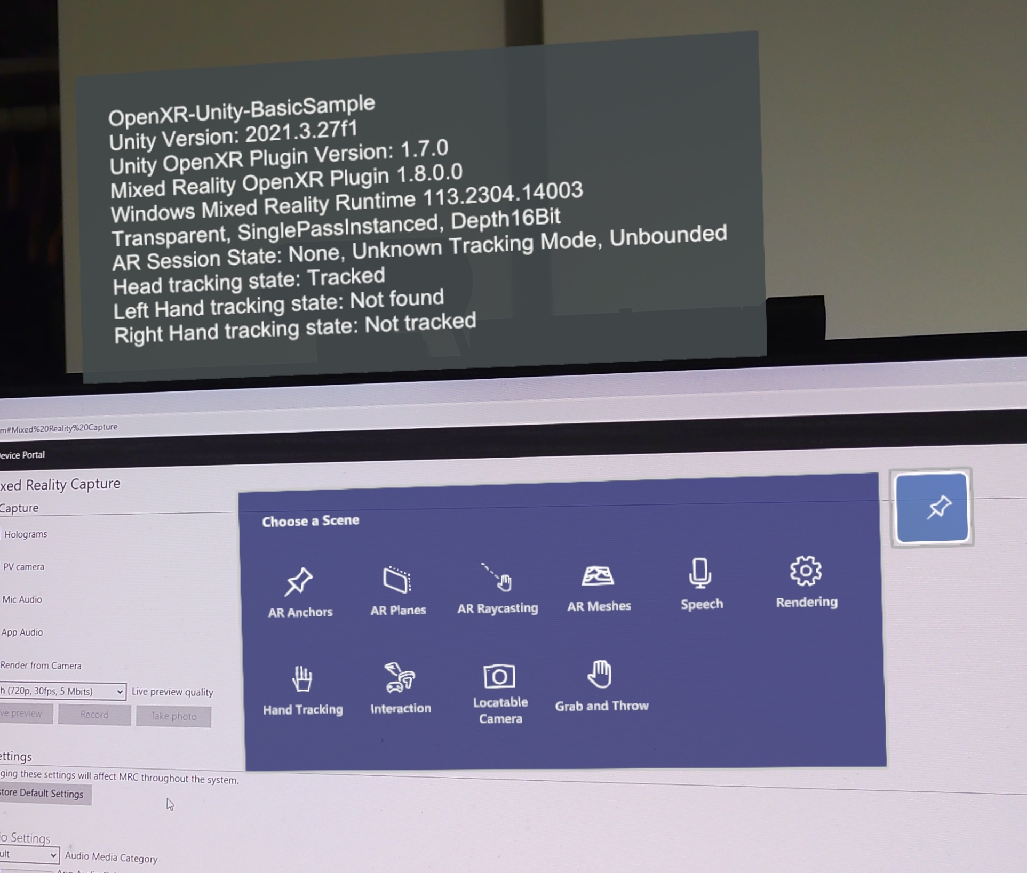Click 'AR Session State' status line
The height and width of the screenshot is (873, 1027).
pos(419,248)
